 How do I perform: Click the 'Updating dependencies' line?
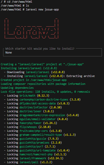point(17,88)
